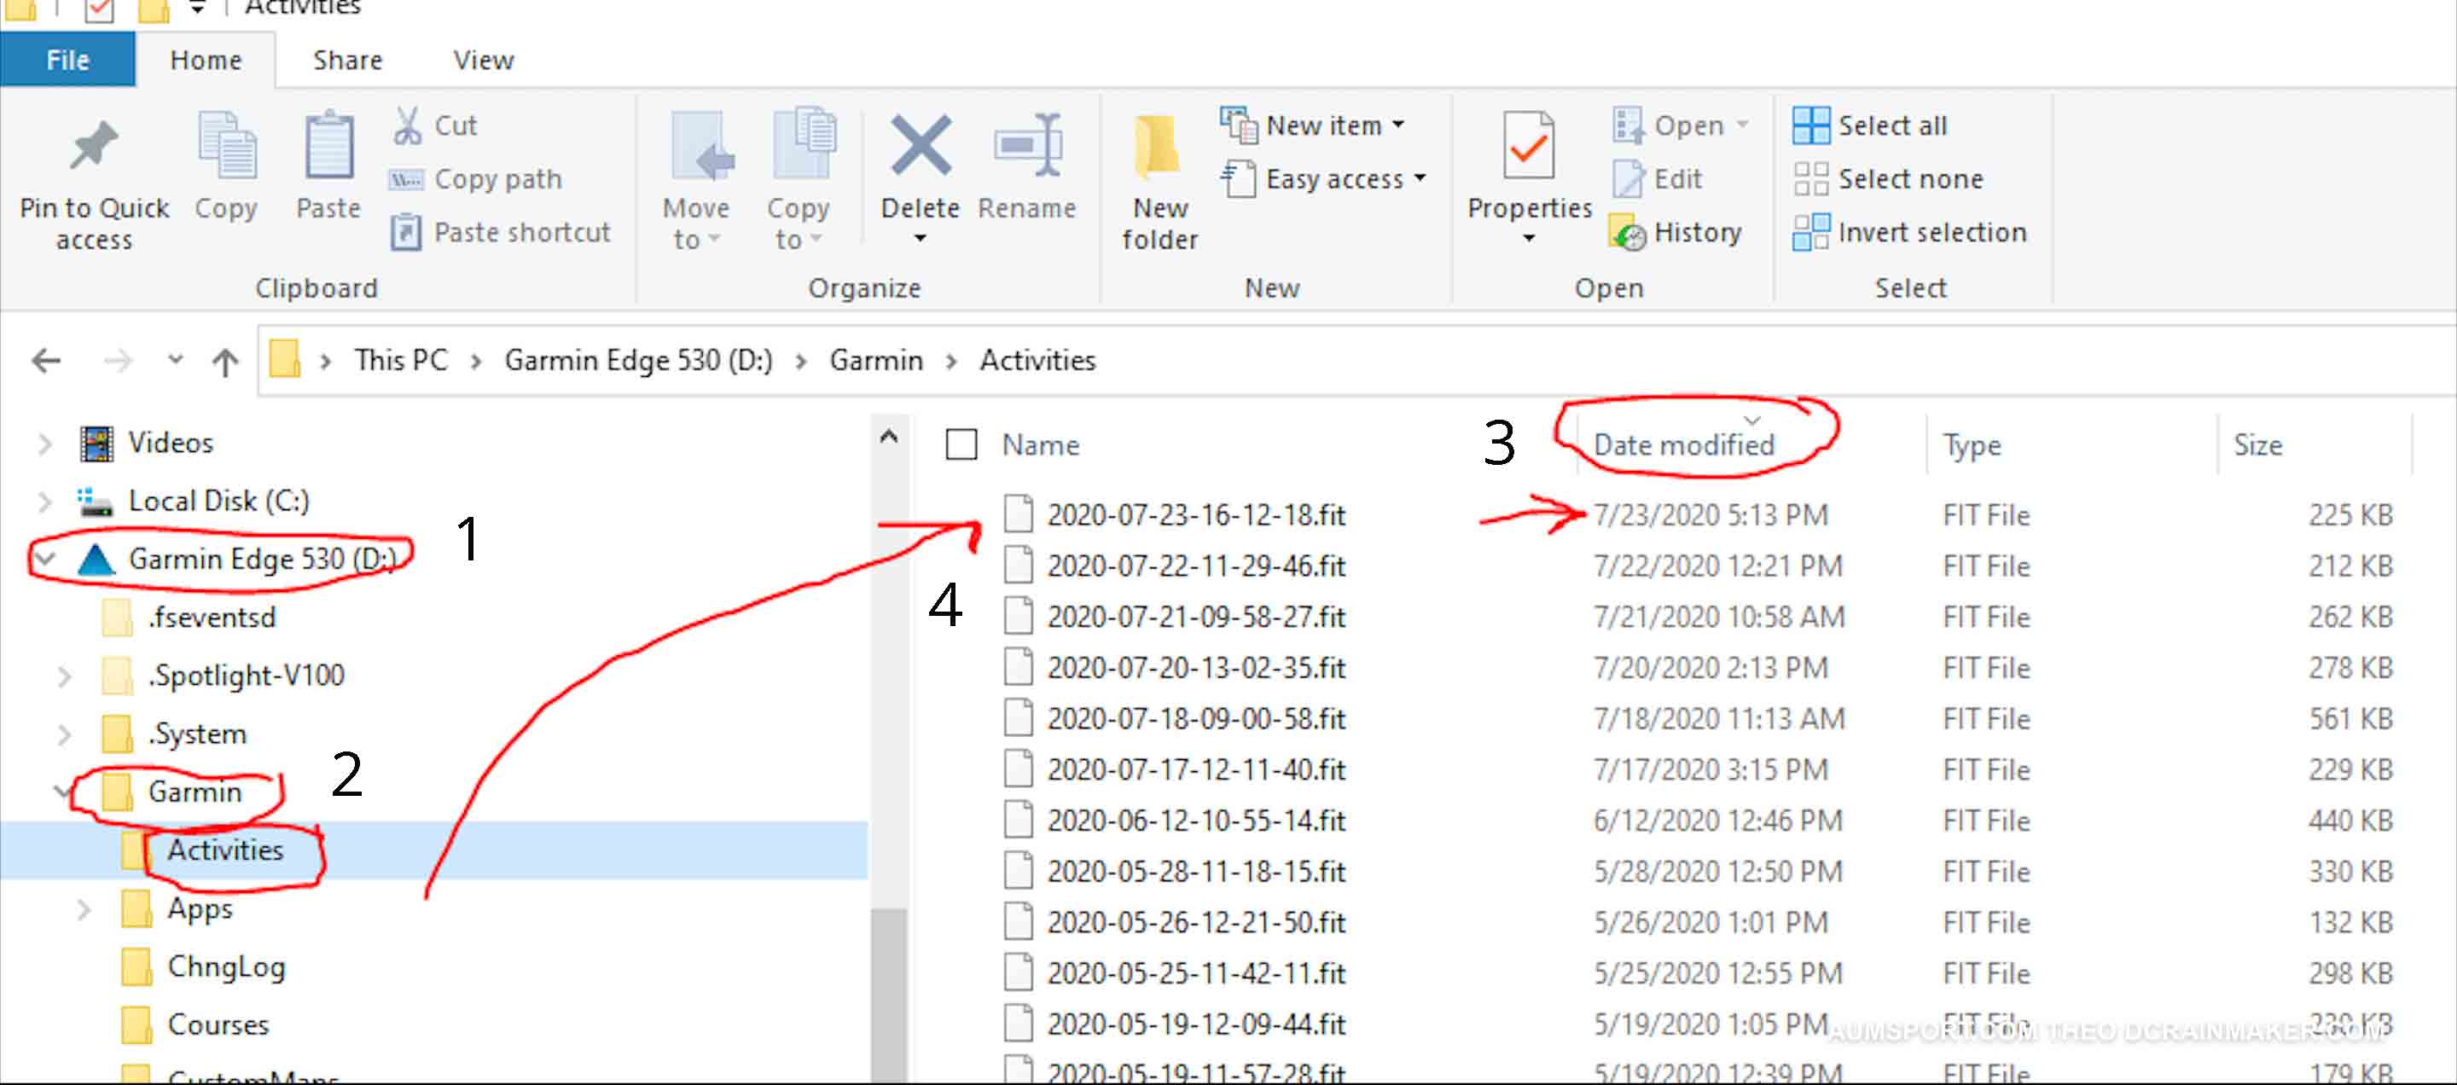Collapse the Garmin Edge 530 (D:) node
The image size is (2457, 1085).
coord(45,558)
